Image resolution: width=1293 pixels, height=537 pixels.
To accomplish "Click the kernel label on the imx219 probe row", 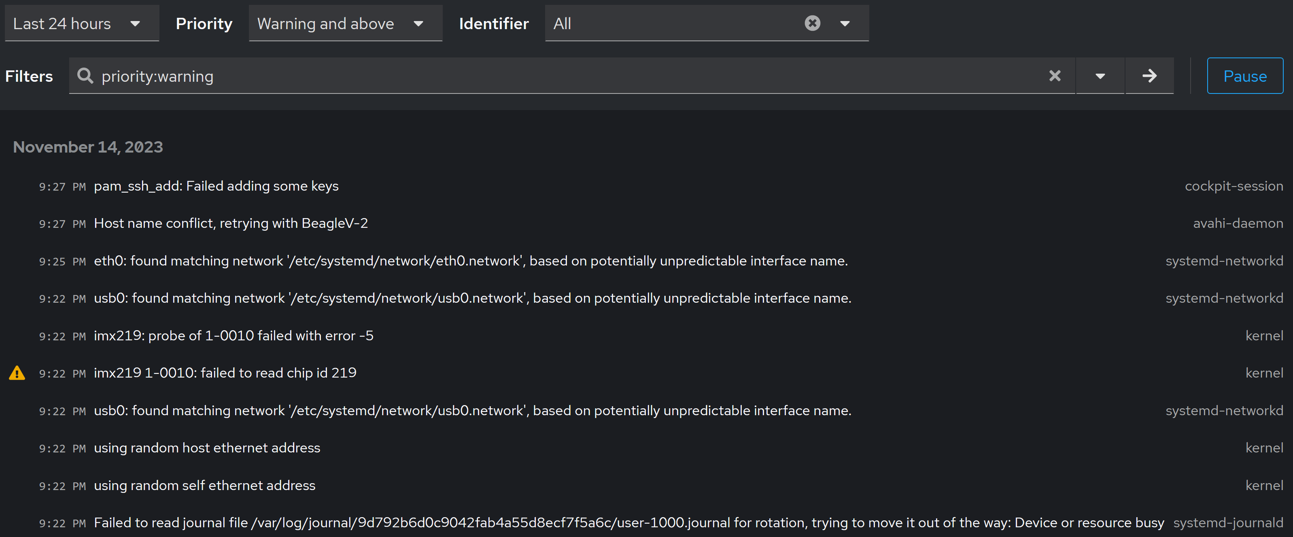I will (1264, 336).
